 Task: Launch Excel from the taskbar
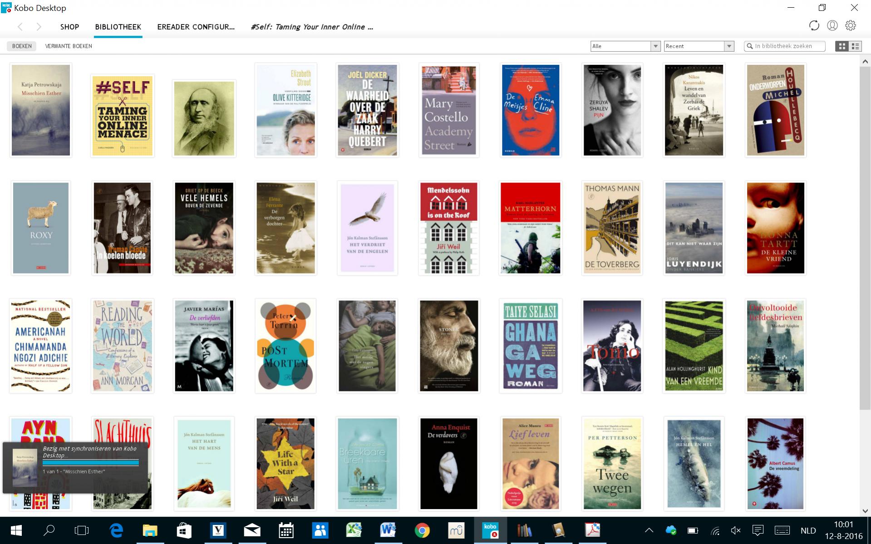pyautogui.click(x=354, y=530)
